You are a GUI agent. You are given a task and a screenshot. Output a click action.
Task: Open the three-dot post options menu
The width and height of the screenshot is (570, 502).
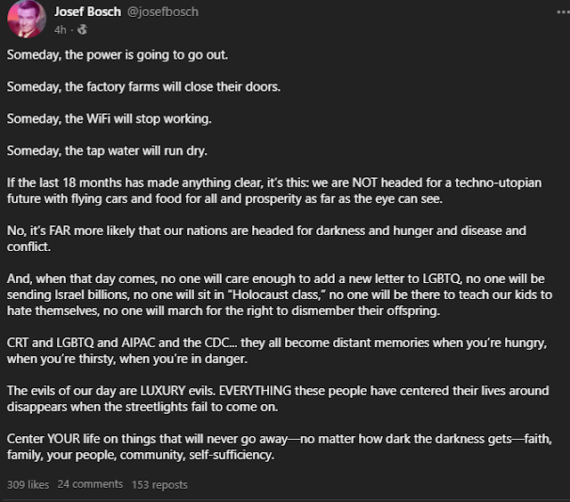click(x=563, y=12)
